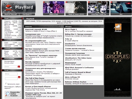Open the EverQuest II tab
The height and width of the screenshot is (99, 132).
[27, 14]
